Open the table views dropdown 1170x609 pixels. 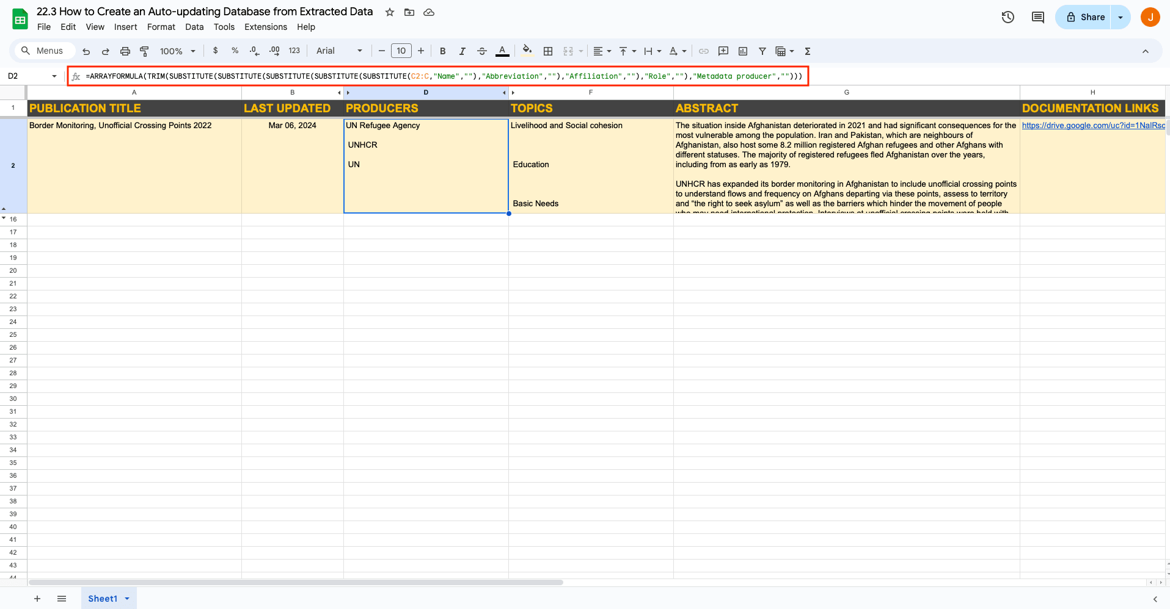(x=784, y=51)
